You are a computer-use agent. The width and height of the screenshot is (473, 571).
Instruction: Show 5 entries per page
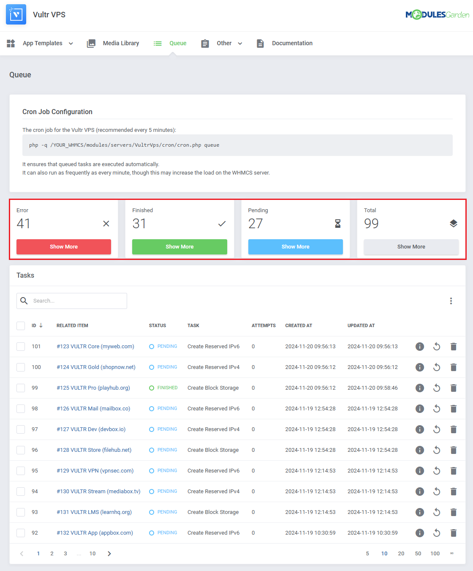367,554
